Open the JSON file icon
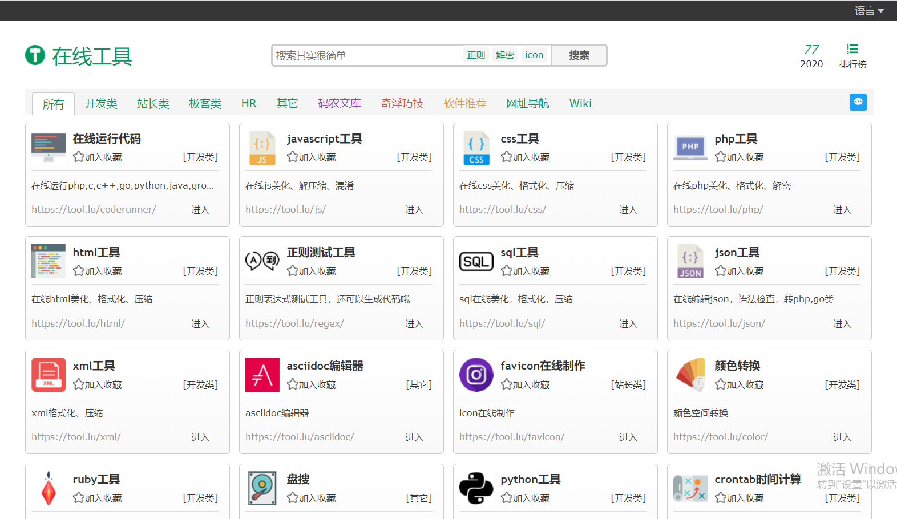This screenshot has height=519, width=897. (690, 261)
